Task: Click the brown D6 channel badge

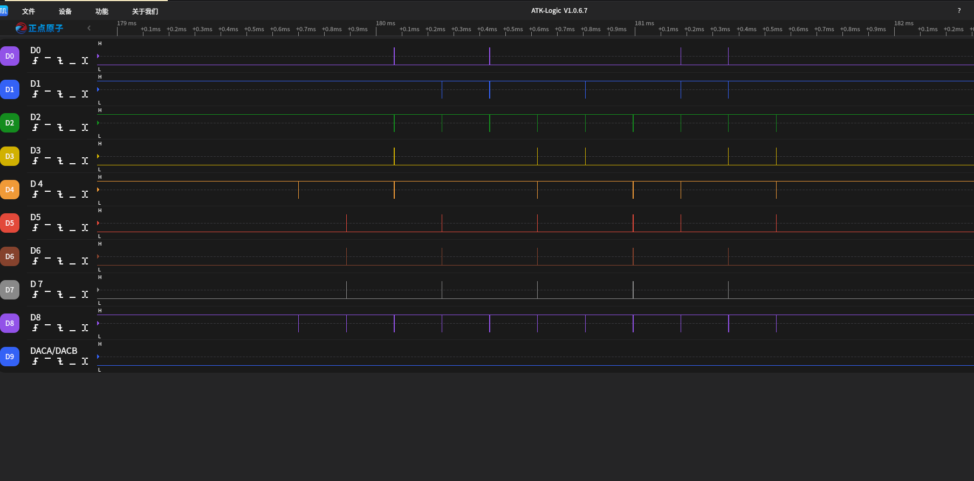Action: coord(10,256)
